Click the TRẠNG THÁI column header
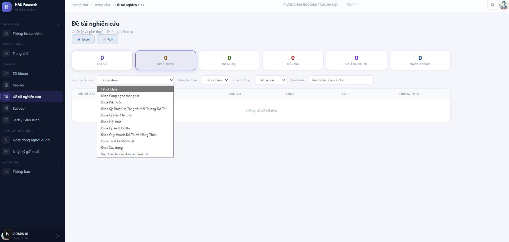This screenshot has width=509, height=242. click(x=409, y=94)
